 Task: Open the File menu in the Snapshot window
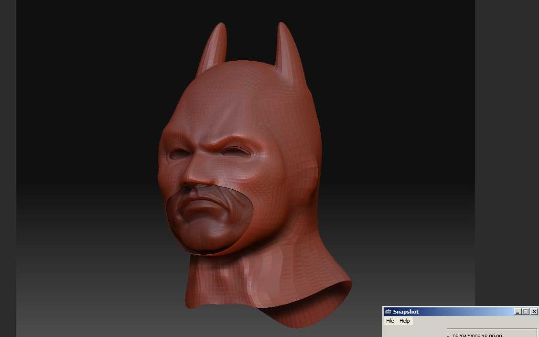(x=390, y=321)
